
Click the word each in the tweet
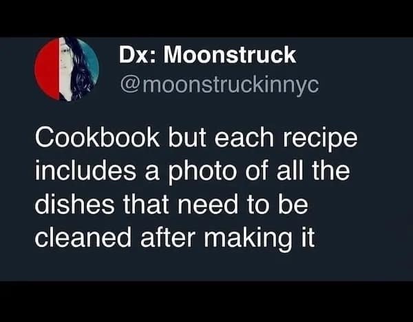point(244,137)
